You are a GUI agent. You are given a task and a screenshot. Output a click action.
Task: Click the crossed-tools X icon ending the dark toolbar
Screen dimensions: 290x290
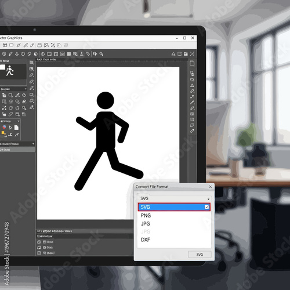192,54
